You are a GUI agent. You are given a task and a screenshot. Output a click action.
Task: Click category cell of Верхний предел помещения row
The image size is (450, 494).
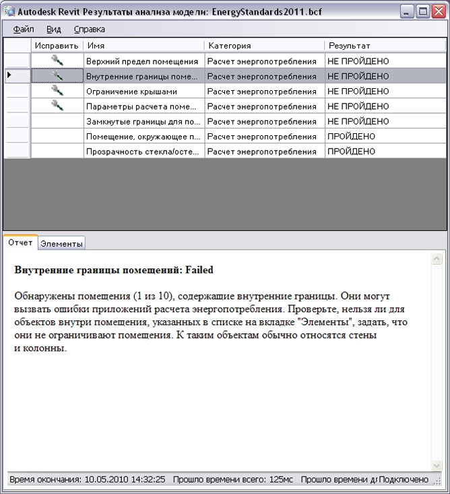pyautogui.click(x=265, y=61)
